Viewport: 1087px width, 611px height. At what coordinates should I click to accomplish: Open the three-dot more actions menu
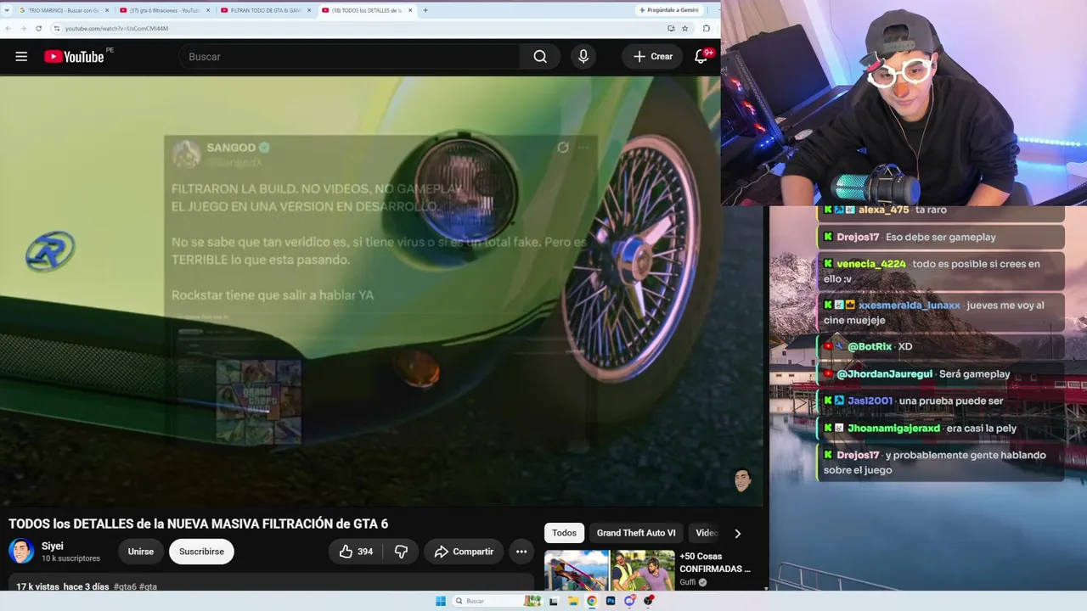521,552
